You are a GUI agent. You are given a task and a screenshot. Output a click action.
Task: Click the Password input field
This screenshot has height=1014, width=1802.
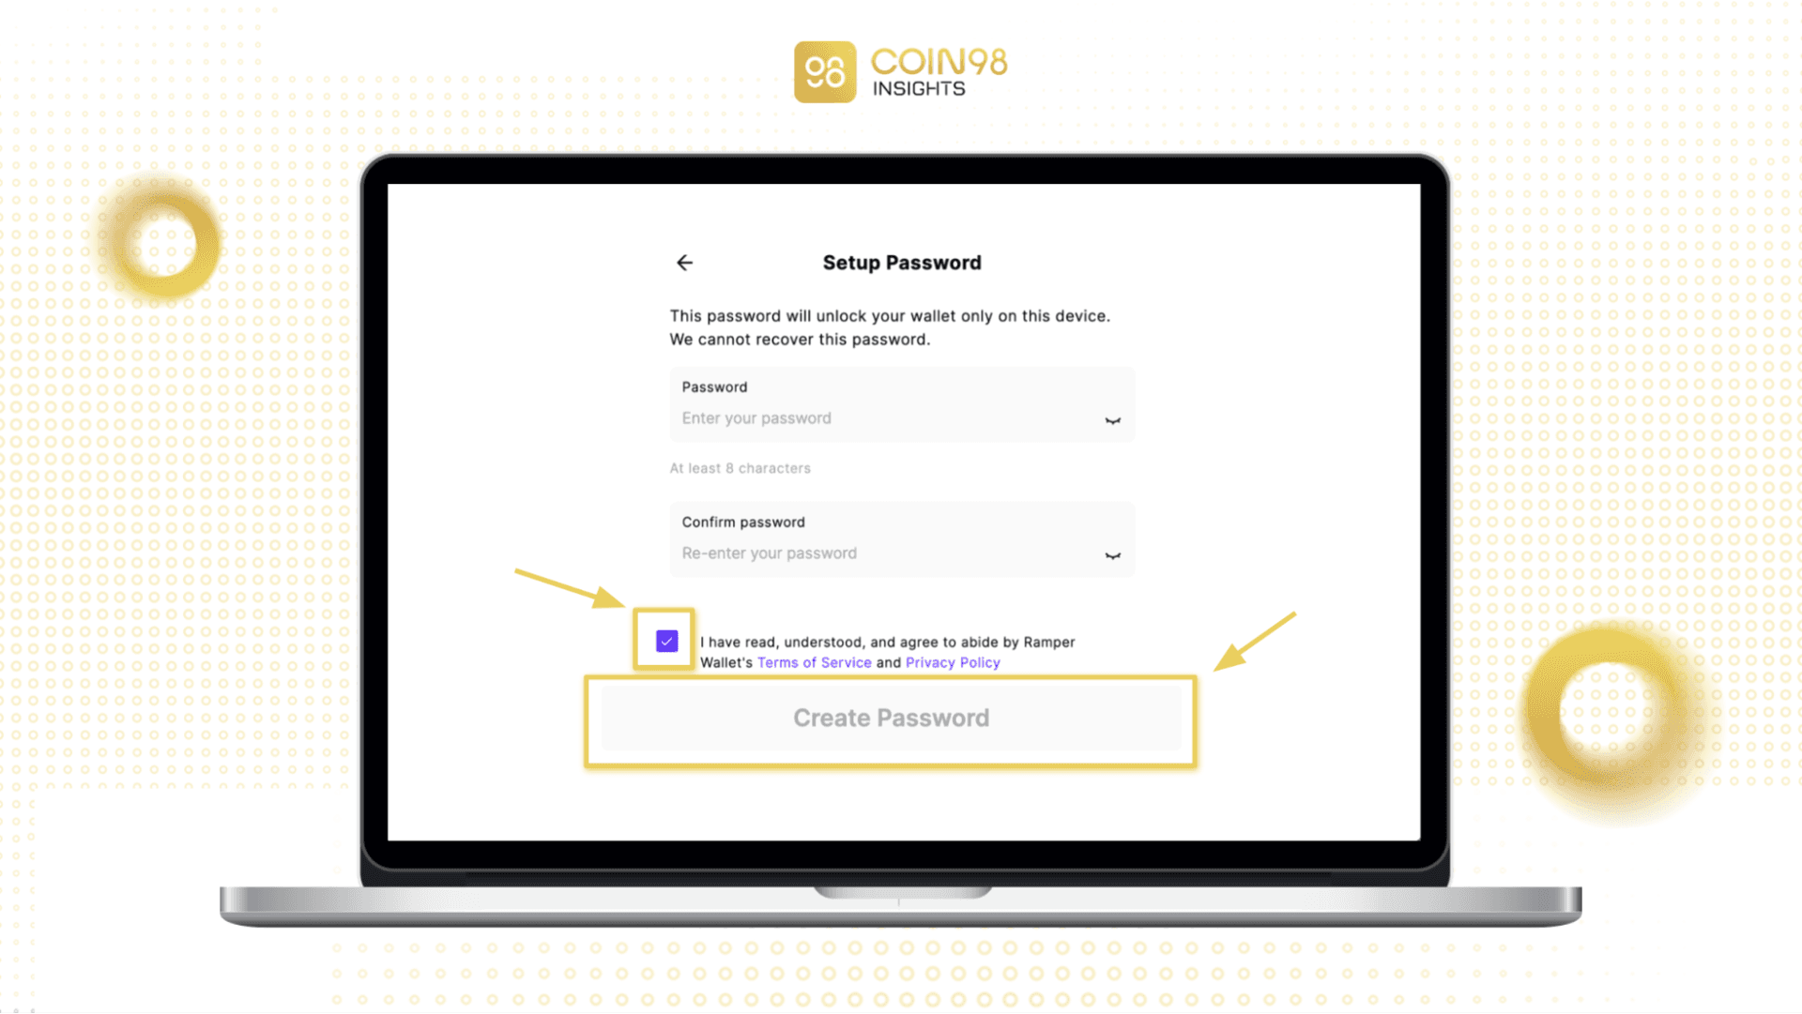pos(882,418)
